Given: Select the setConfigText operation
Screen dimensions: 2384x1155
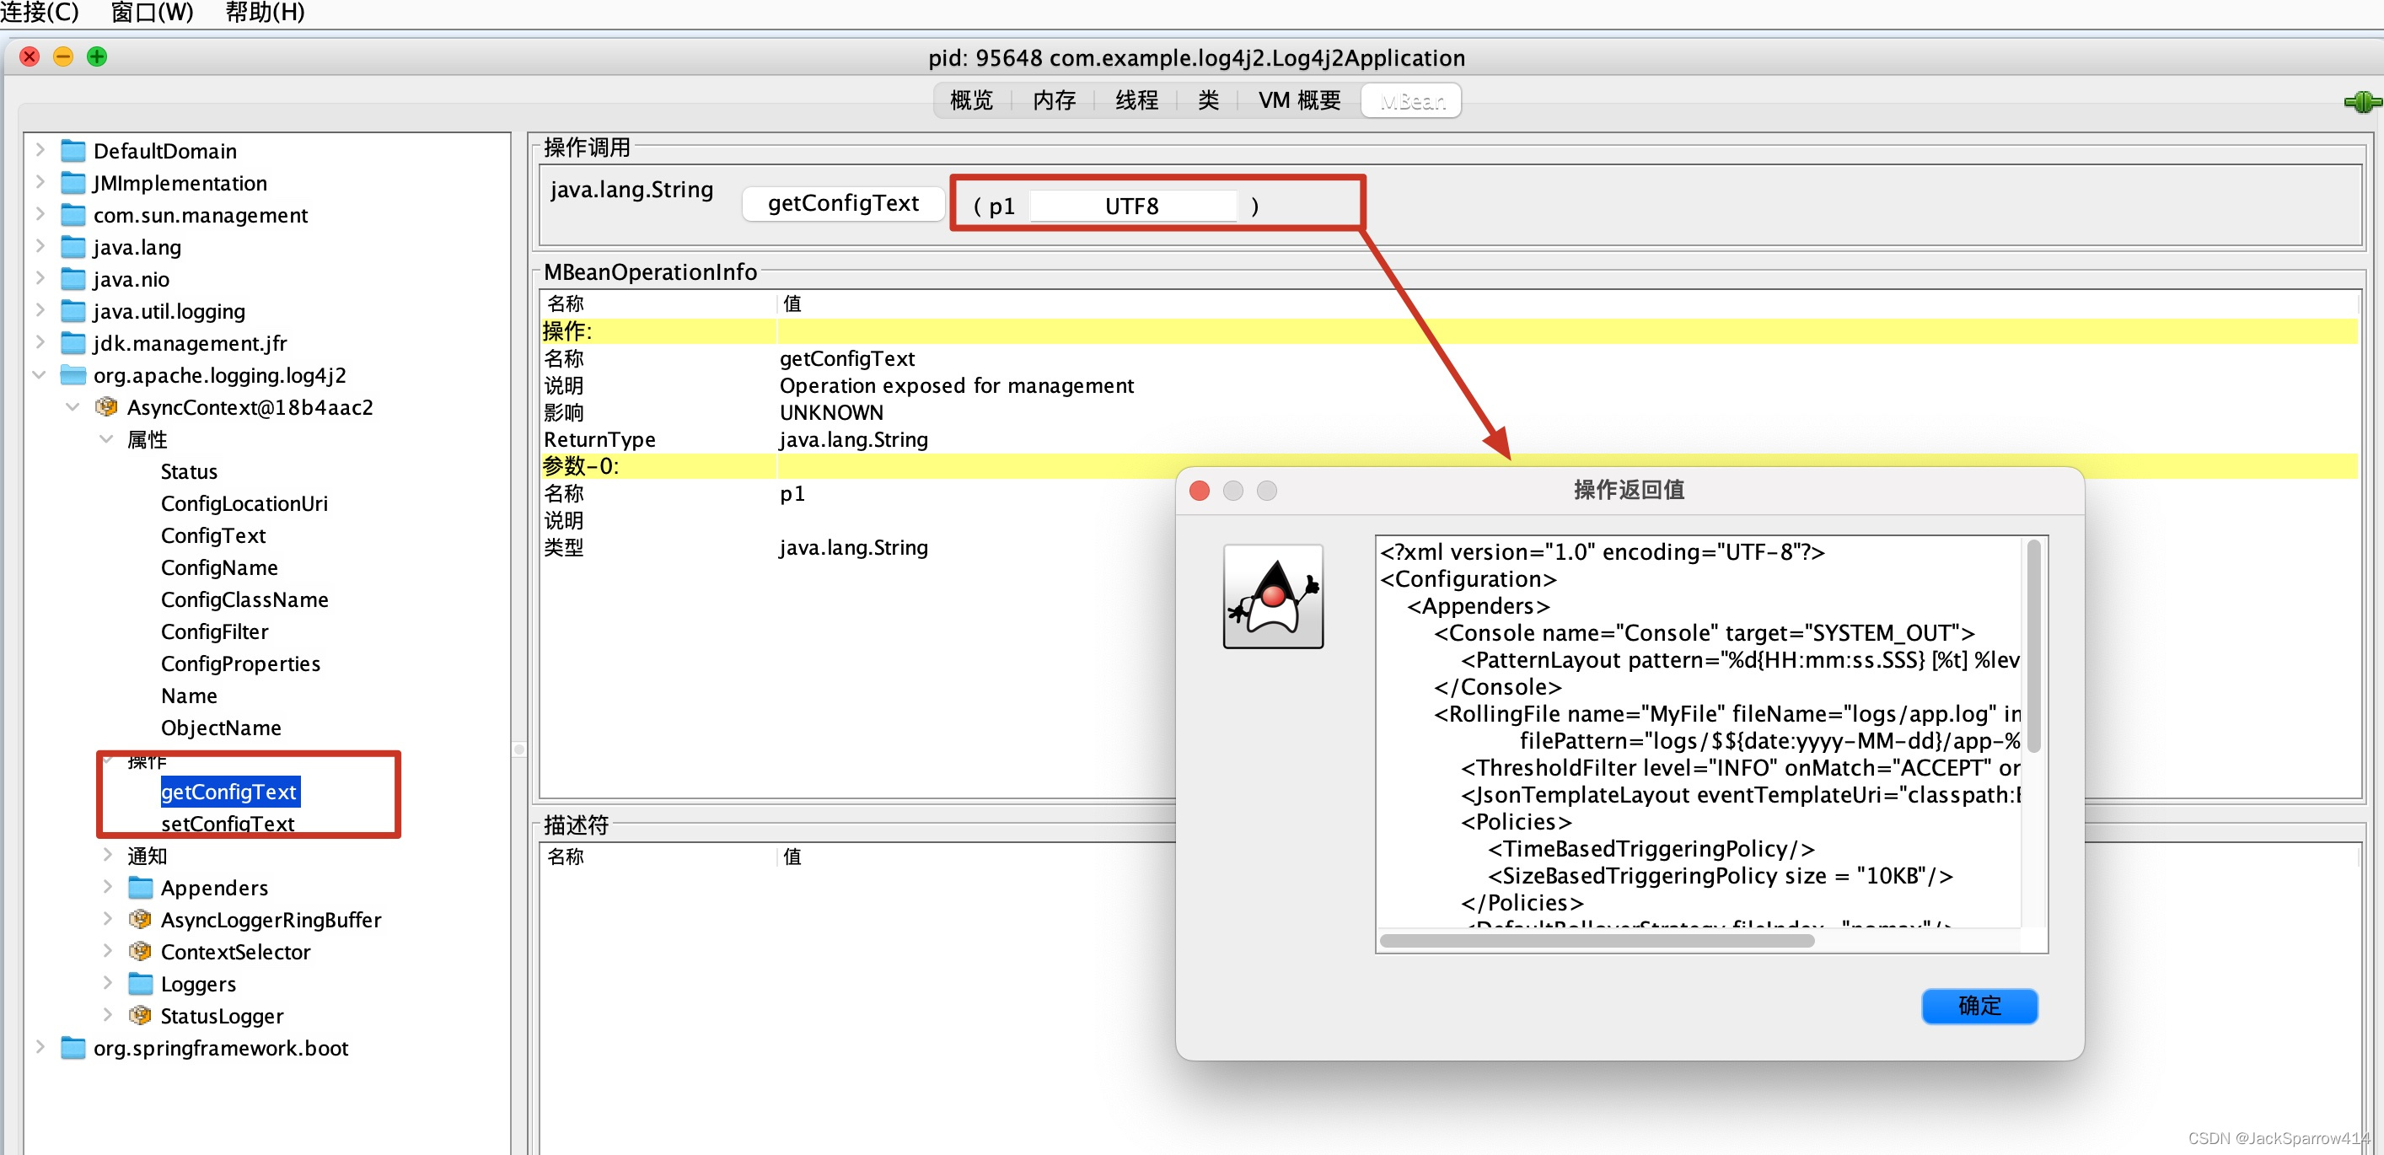Looking at the screenshot, I should [x=228, y=823].
